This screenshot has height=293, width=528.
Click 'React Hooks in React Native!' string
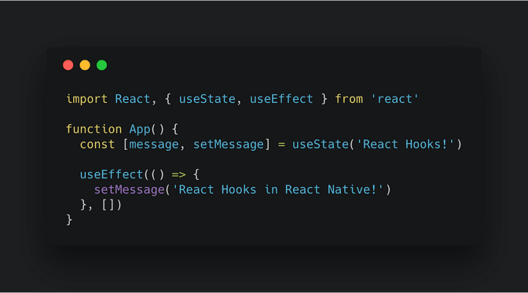coord(278,190)
